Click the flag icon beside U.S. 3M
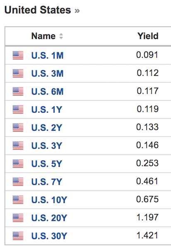171x249 pixels. [x=18, y=73]
